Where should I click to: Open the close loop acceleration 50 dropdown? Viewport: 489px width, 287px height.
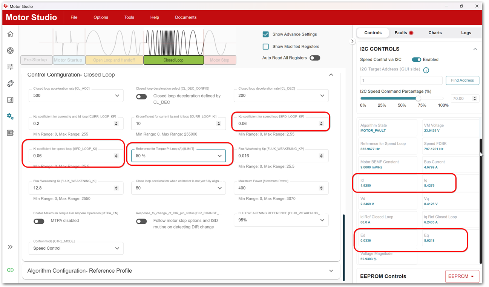pos(178,188)
